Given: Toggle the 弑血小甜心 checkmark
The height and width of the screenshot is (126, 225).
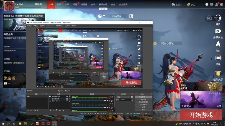Looking at the screenshot, I should click(155, 43).
